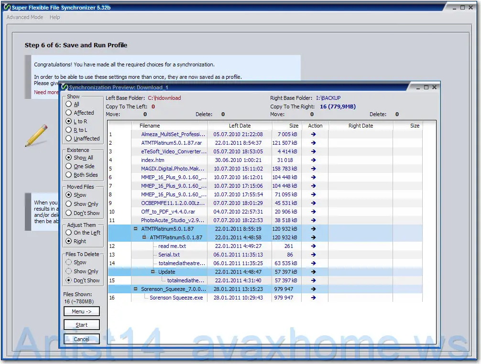Collapse the Sorenson_Squeeze_7.0.0 folder

pos(136,289)
